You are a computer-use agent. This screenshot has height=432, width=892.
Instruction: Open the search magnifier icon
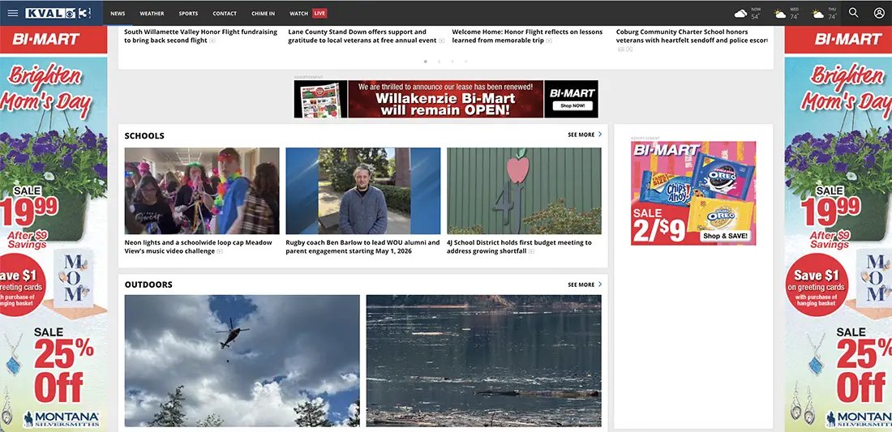pos(853,12)
